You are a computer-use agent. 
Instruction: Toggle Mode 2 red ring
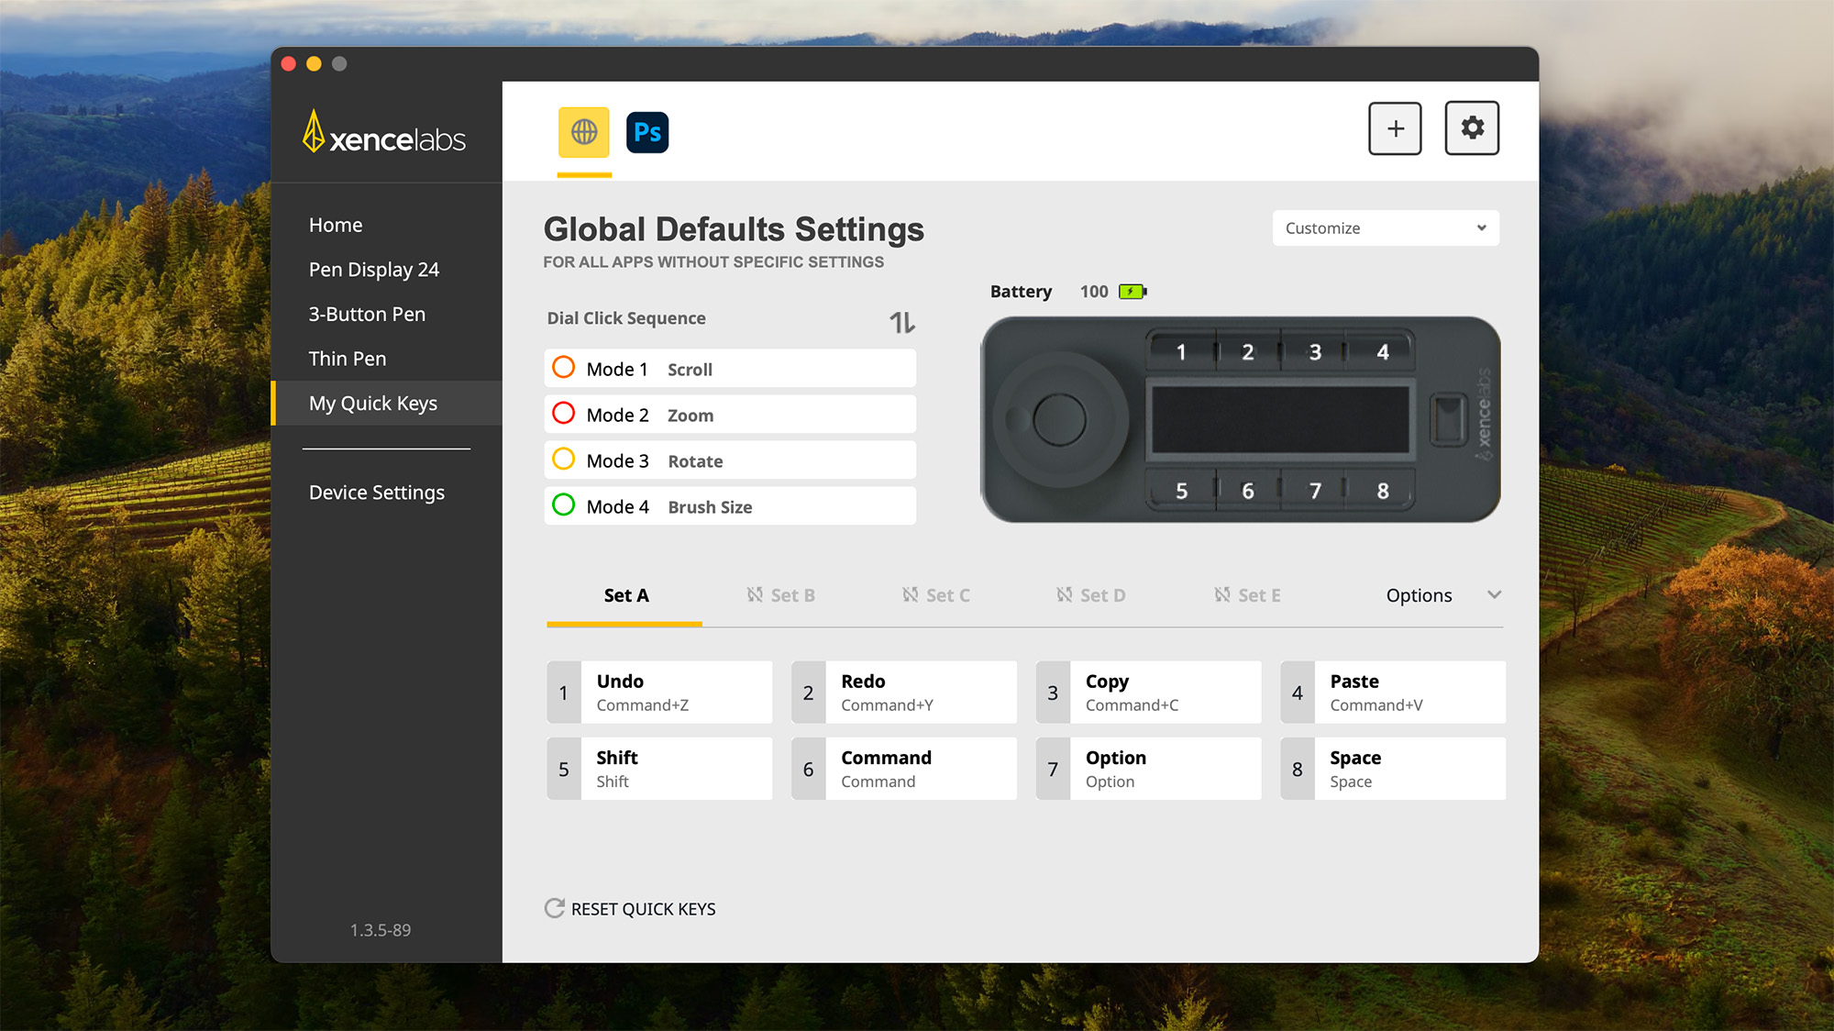coord(564,414)
